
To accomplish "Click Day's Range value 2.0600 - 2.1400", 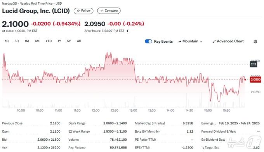I will pos(115,123).
